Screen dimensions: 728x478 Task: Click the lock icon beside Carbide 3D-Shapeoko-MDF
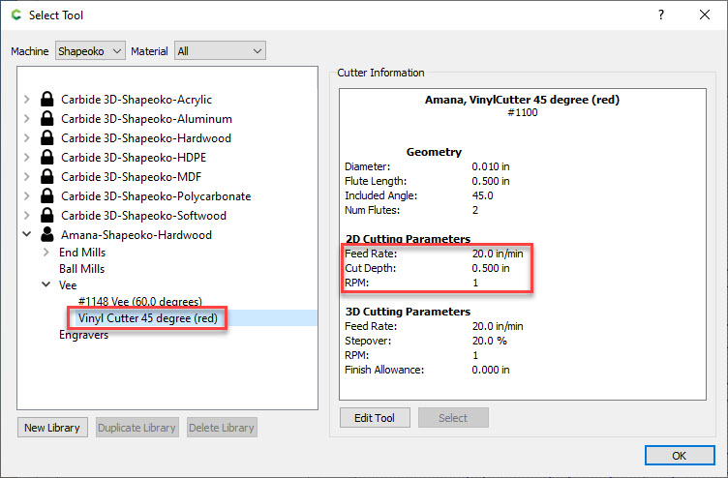47,176
